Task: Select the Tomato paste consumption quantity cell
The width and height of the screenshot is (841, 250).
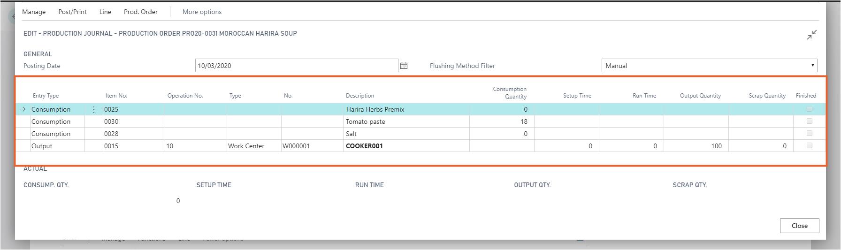Action: [x=501, y=121]
